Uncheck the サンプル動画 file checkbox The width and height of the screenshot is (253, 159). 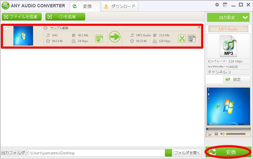[5, 27]
